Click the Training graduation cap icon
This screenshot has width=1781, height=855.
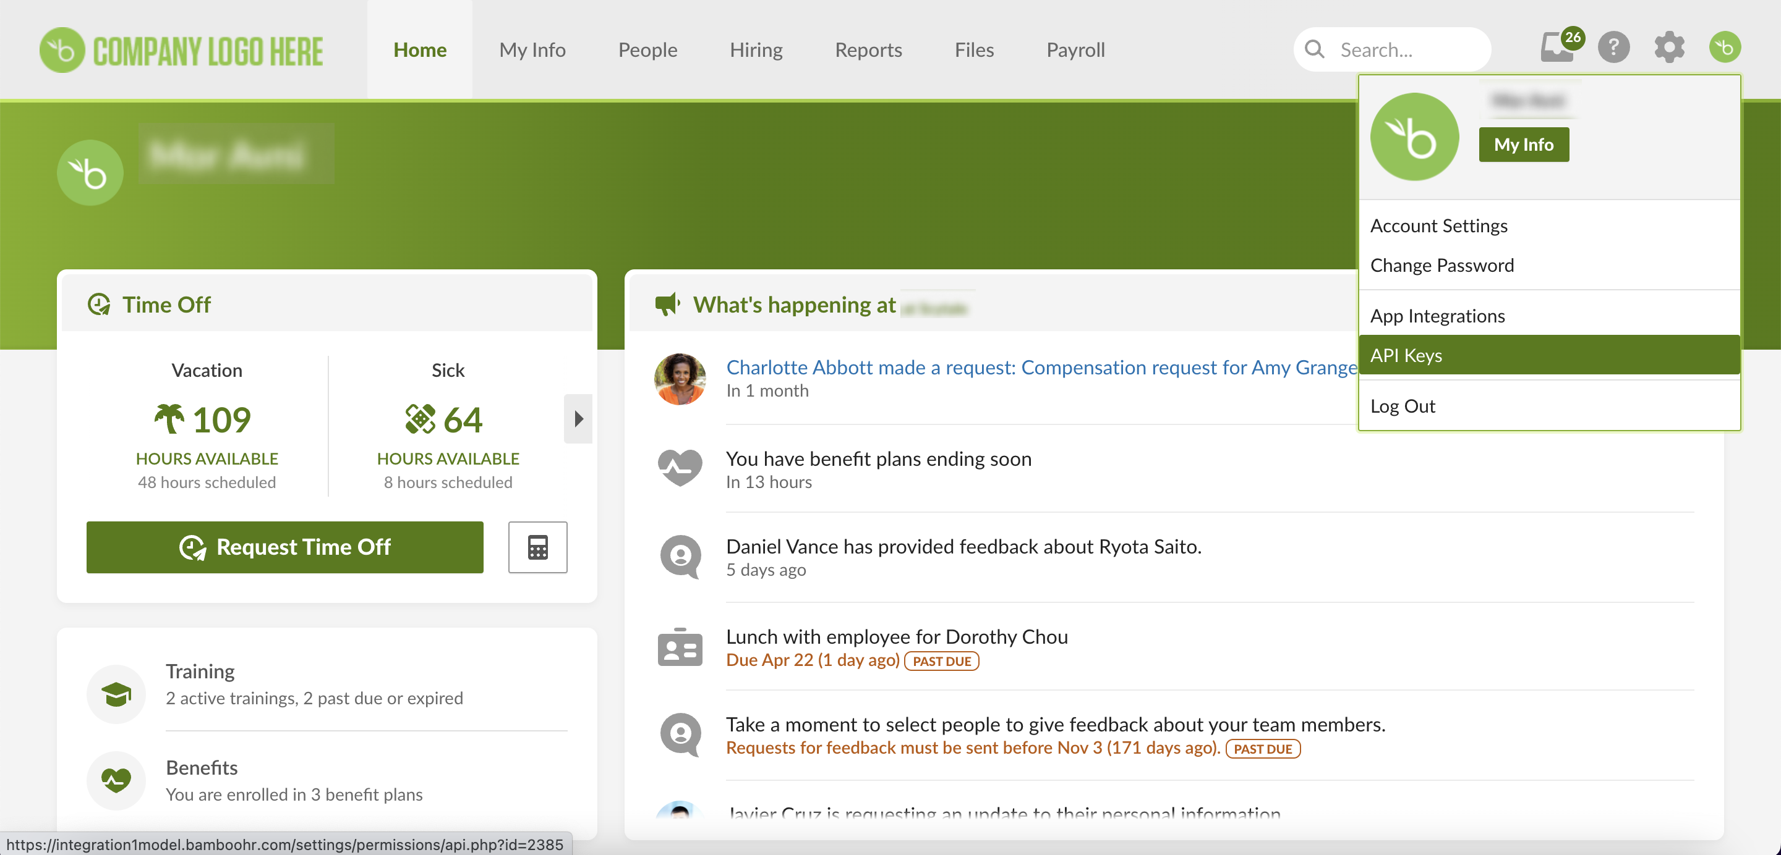(x=116, y=693)
